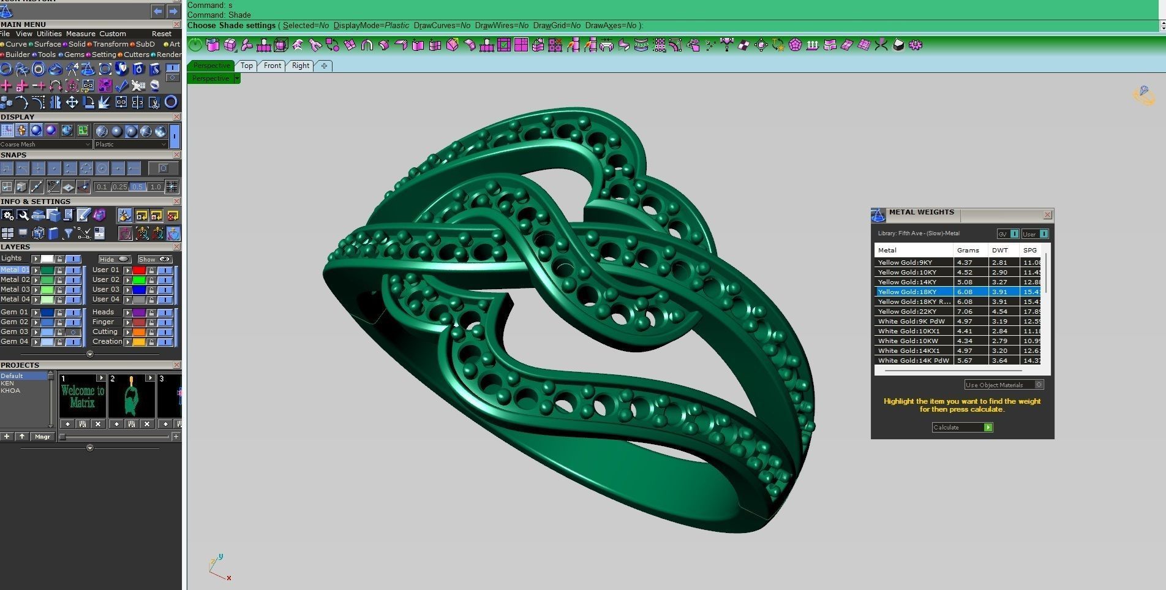
Task: Click the wrench icon in Info & Settings
Action: 23,215
